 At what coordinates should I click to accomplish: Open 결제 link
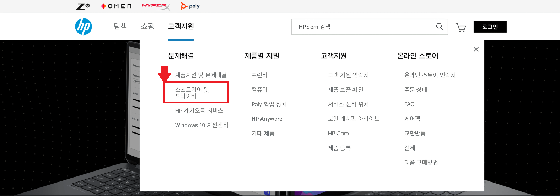(409, 148)
